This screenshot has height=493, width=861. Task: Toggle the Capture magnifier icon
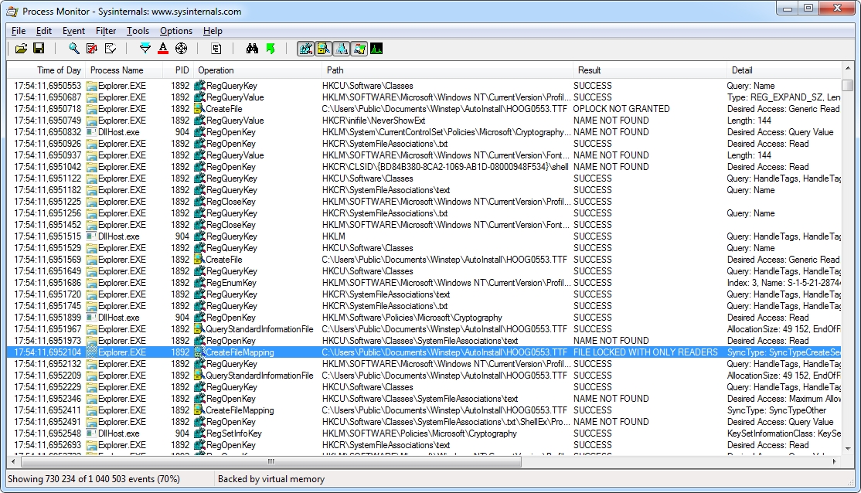click(x=74, y=49)
